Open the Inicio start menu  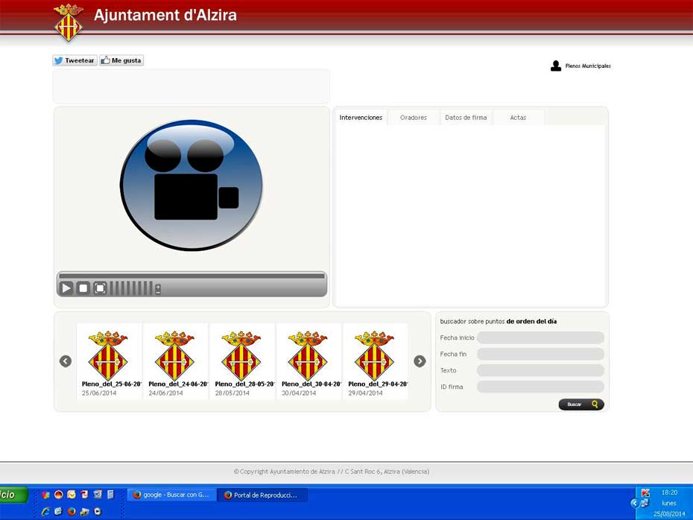point(13,495)
